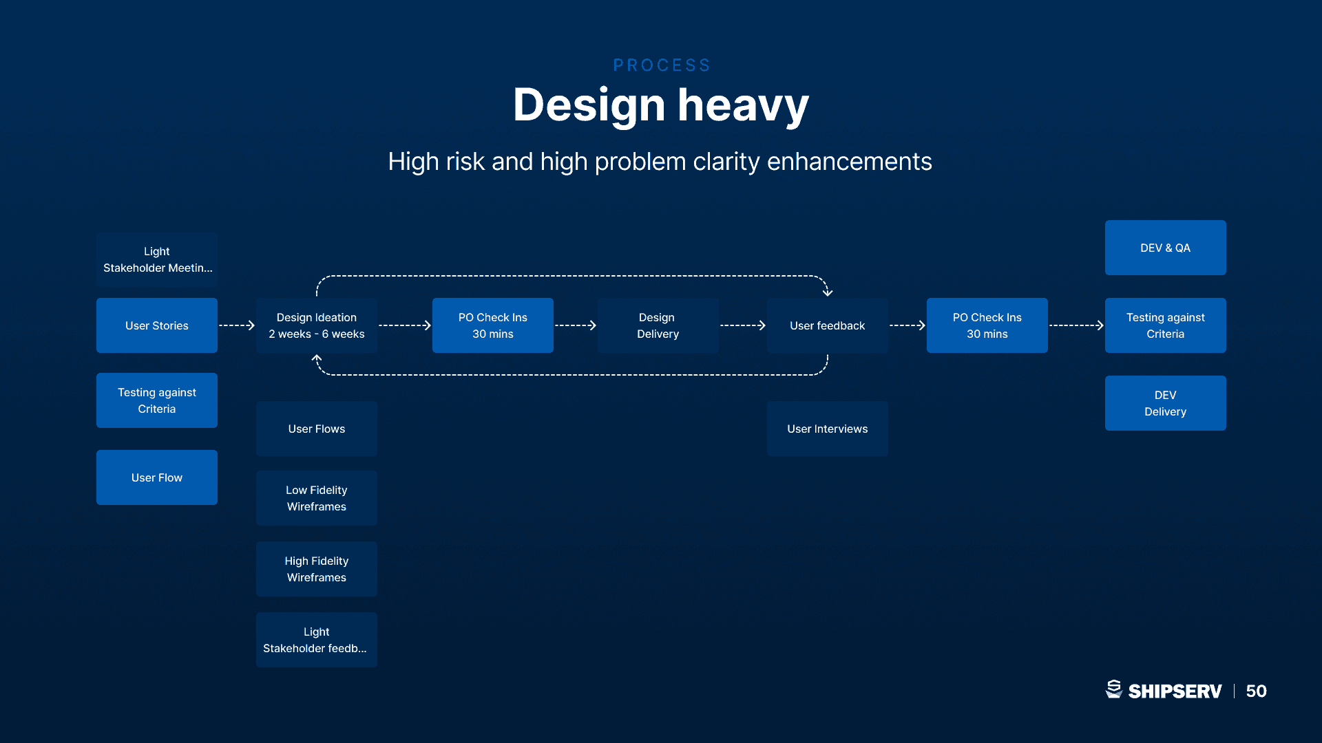Click the User Stories box
Viewport: 1322px width, 743px height.
[x=157, y=325]
